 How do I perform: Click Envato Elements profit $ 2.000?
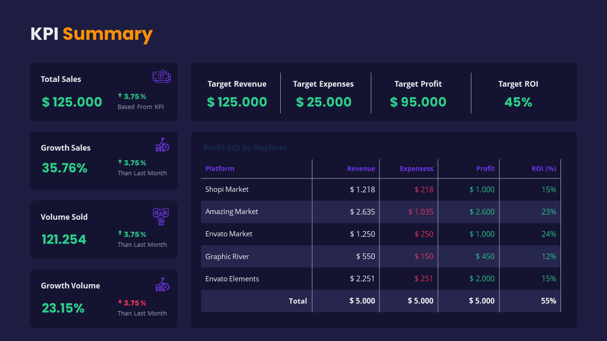tap(482, 278)
